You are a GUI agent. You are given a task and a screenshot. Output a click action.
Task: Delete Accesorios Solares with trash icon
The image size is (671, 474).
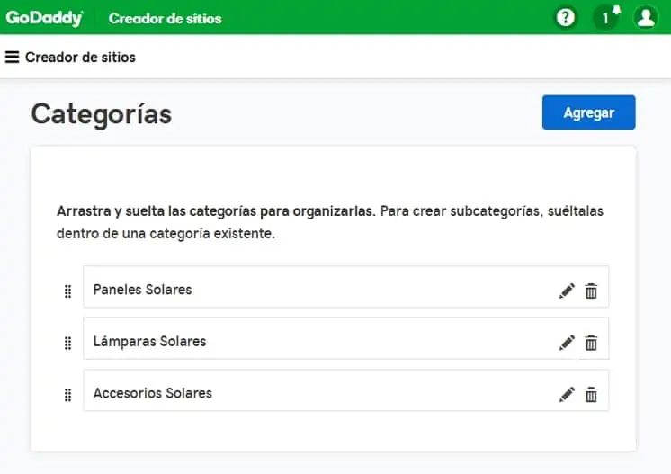pos(591,395)
